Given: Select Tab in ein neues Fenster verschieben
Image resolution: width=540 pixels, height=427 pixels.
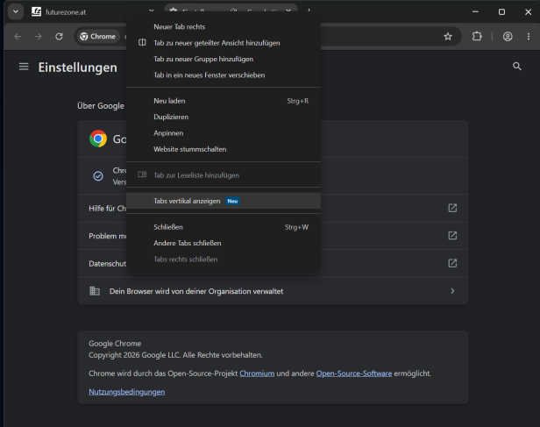Looking at the screenshot, I should (x=224, y=75).
